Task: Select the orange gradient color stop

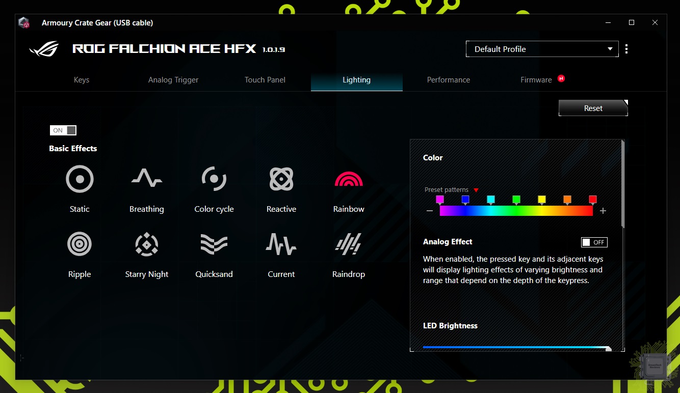Action: pyautogui.click(x=567, y=200)
